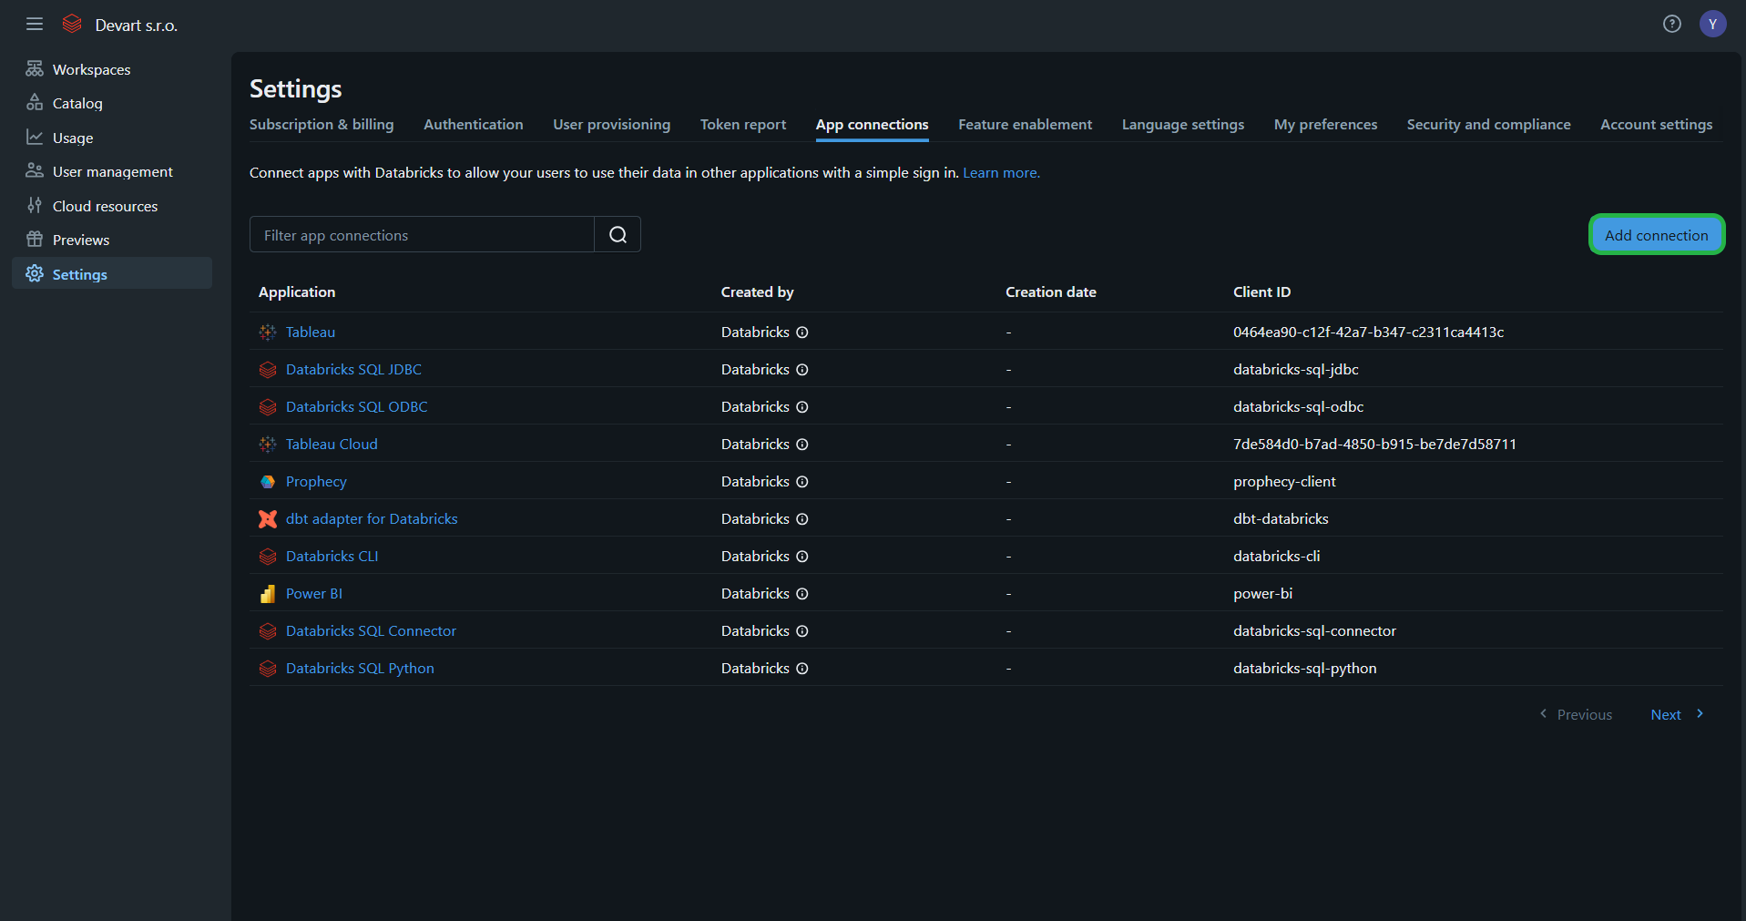Open the hamburger navigation menu
1746x921 pixels.
(35, 25)
